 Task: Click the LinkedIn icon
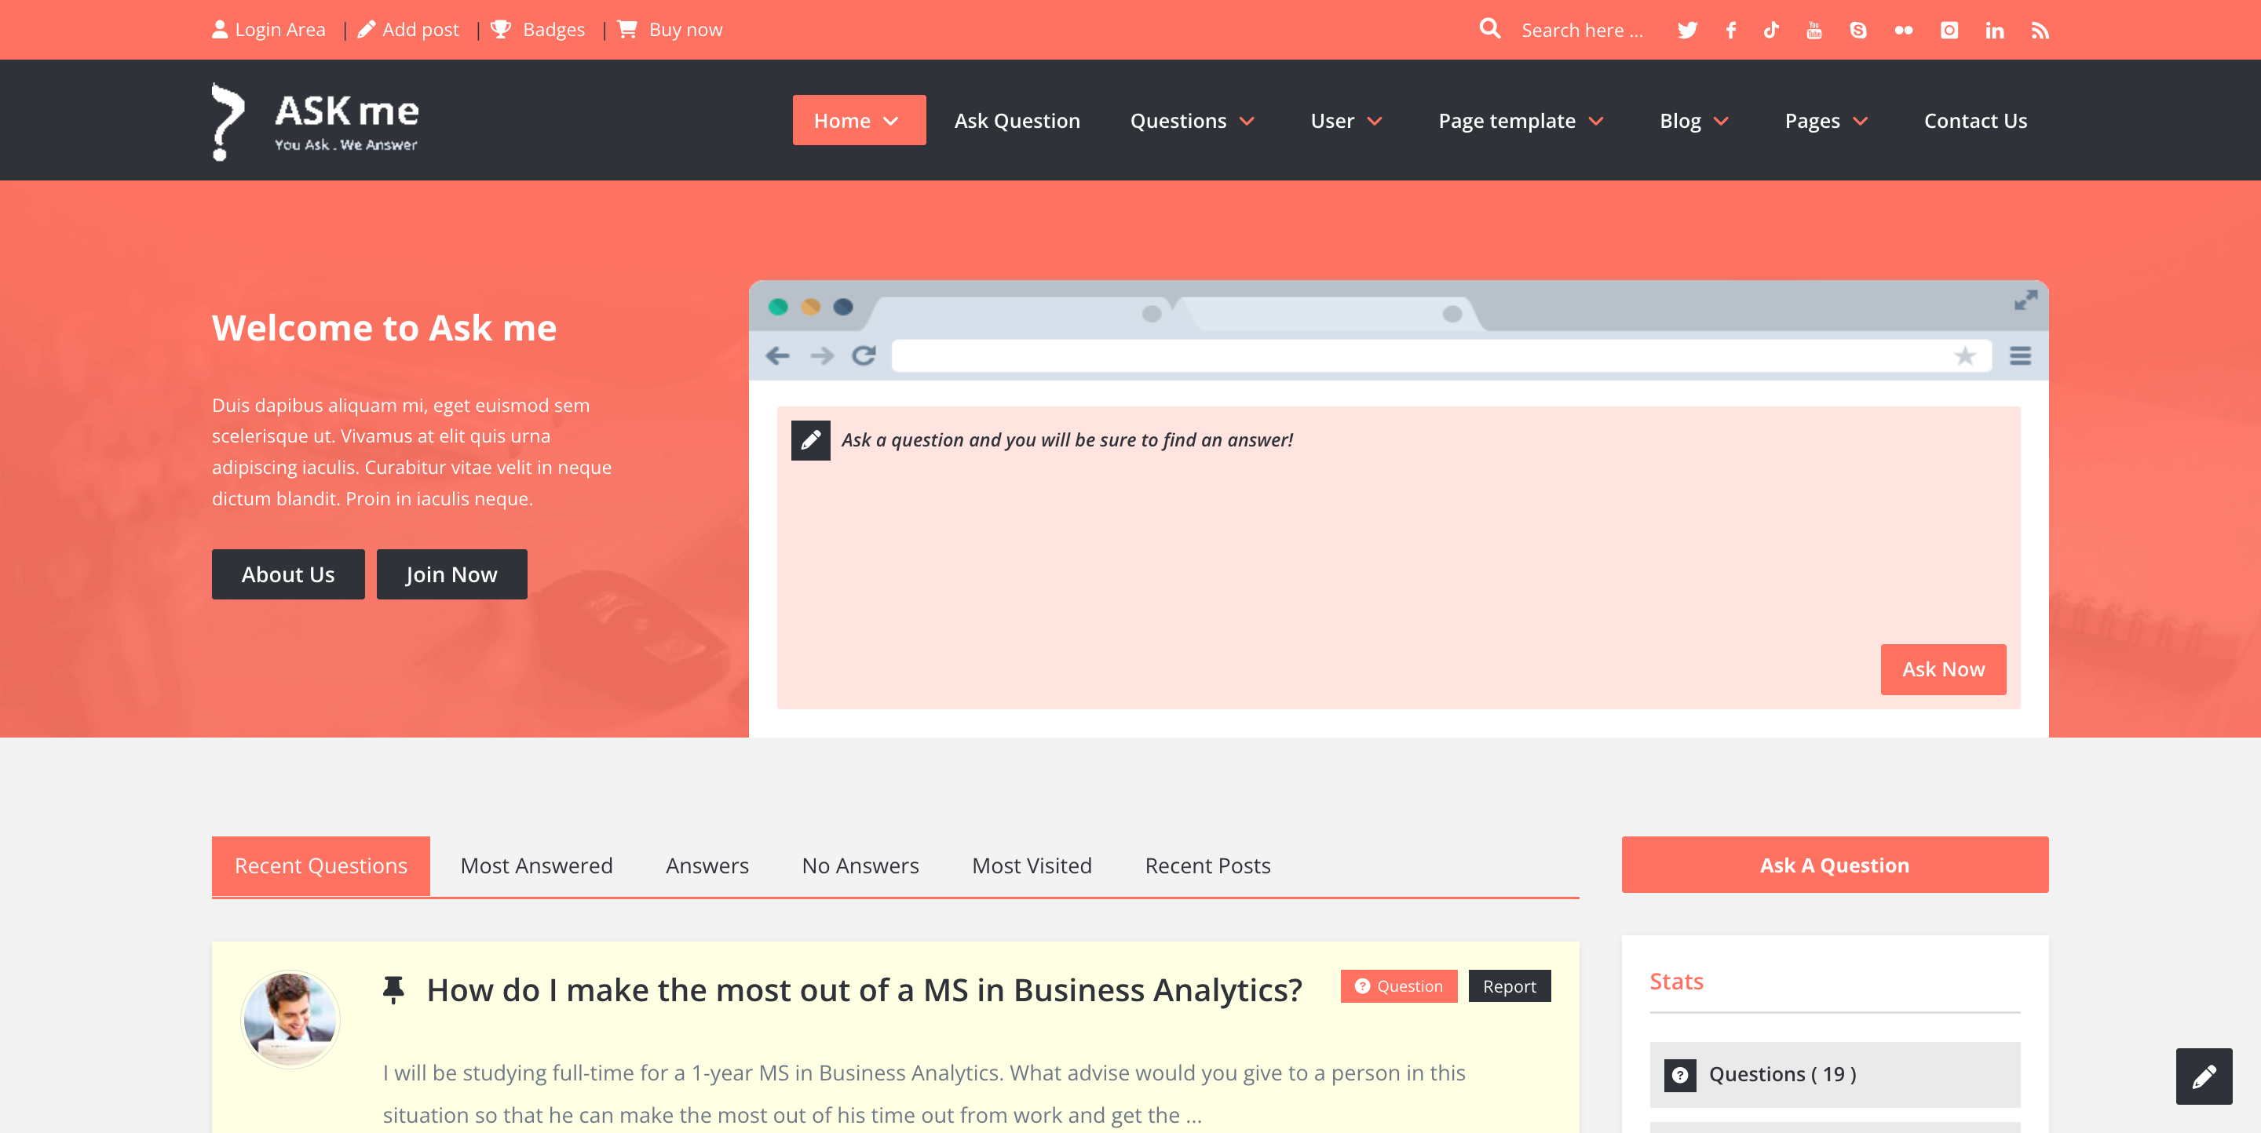1994,29
